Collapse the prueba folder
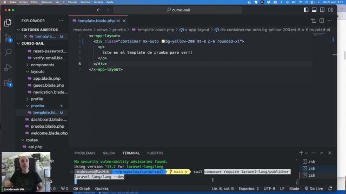Screen dimensions: 346x194 tap(37, 106)
